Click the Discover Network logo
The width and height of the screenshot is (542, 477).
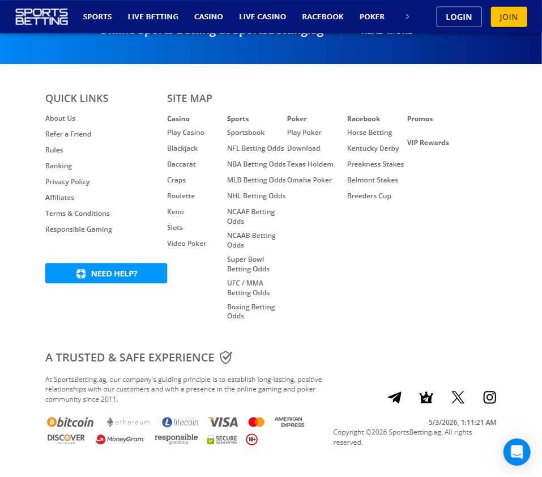click(x=66, y=439)
